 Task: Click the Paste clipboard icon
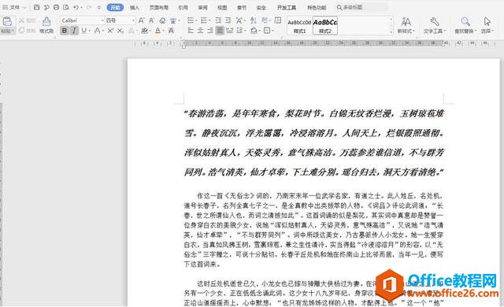coord(7,21)
